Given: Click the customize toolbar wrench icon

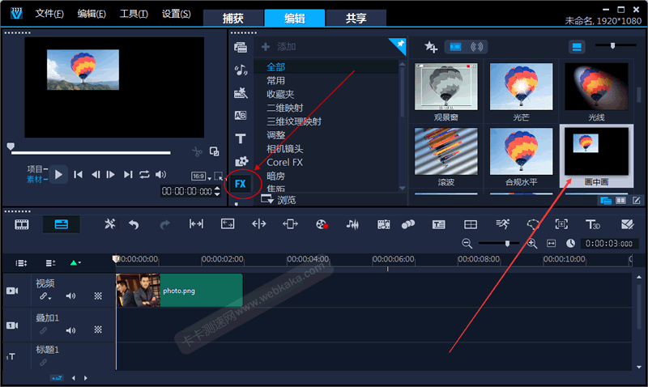Looking at the screenshot, I should (x=109, y=224).
